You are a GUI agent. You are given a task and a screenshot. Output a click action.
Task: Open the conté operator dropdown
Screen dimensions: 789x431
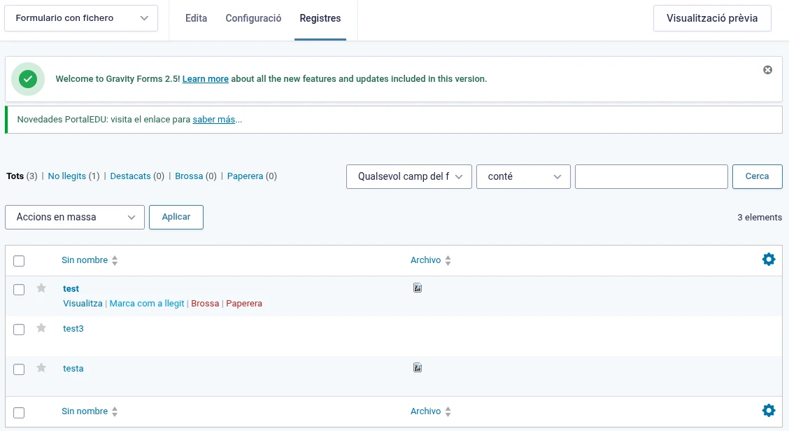523,177
